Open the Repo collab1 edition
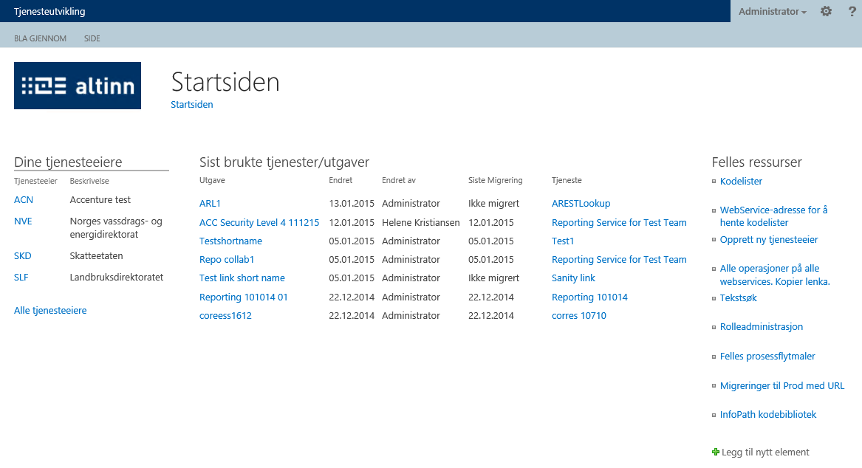Screen dimensions: 862x468 pyautogui.click(x=227, y=259)
